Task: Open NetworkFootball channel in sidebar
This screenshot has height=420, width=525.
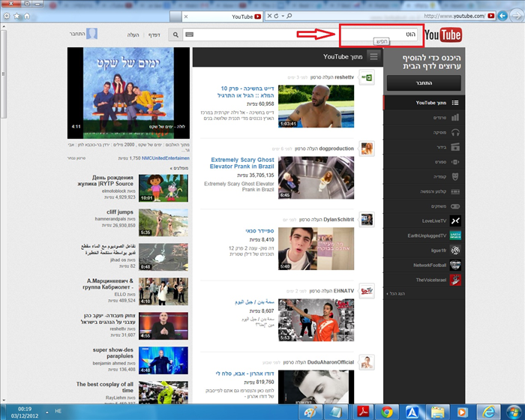Action: click(x=424, y=265)
